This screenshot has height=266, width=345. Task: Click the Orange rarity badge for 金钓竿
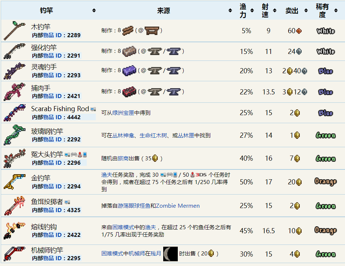(325, 181)
